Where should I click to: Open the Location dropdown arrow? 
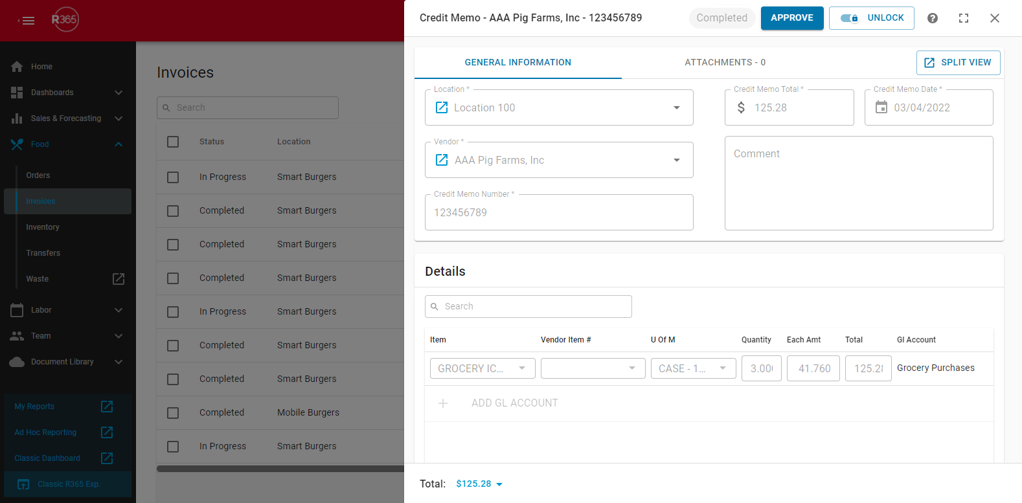click(677, 107)
